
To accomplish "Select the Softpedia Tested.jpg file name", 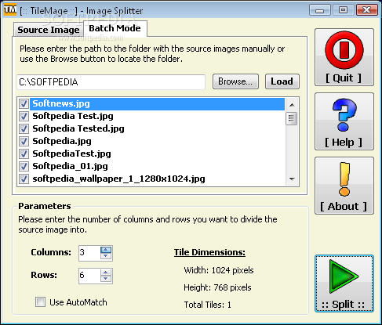I will click(78, 128).
